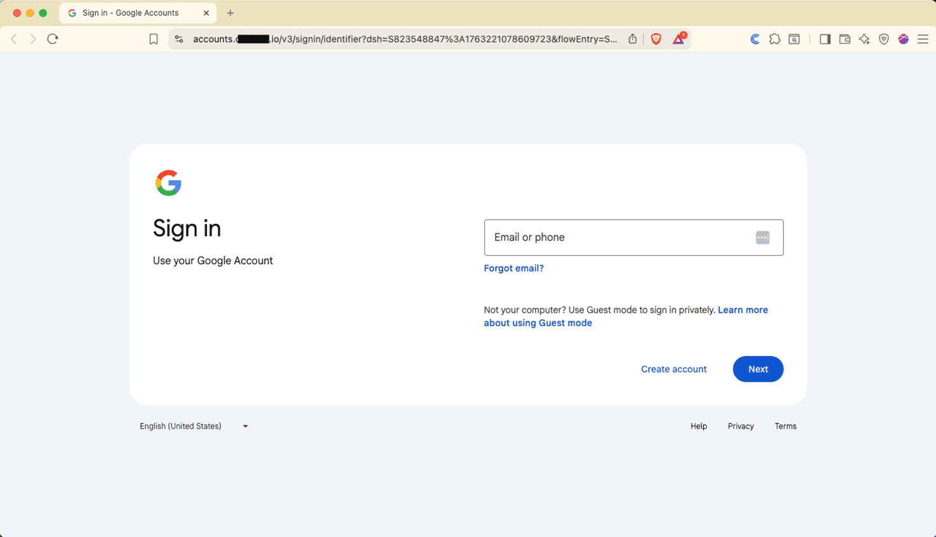Image resolution: width=936 pixels, height=537 pixels.
Task: Open the Brave Shields lion icon
Action: point(656,39)
